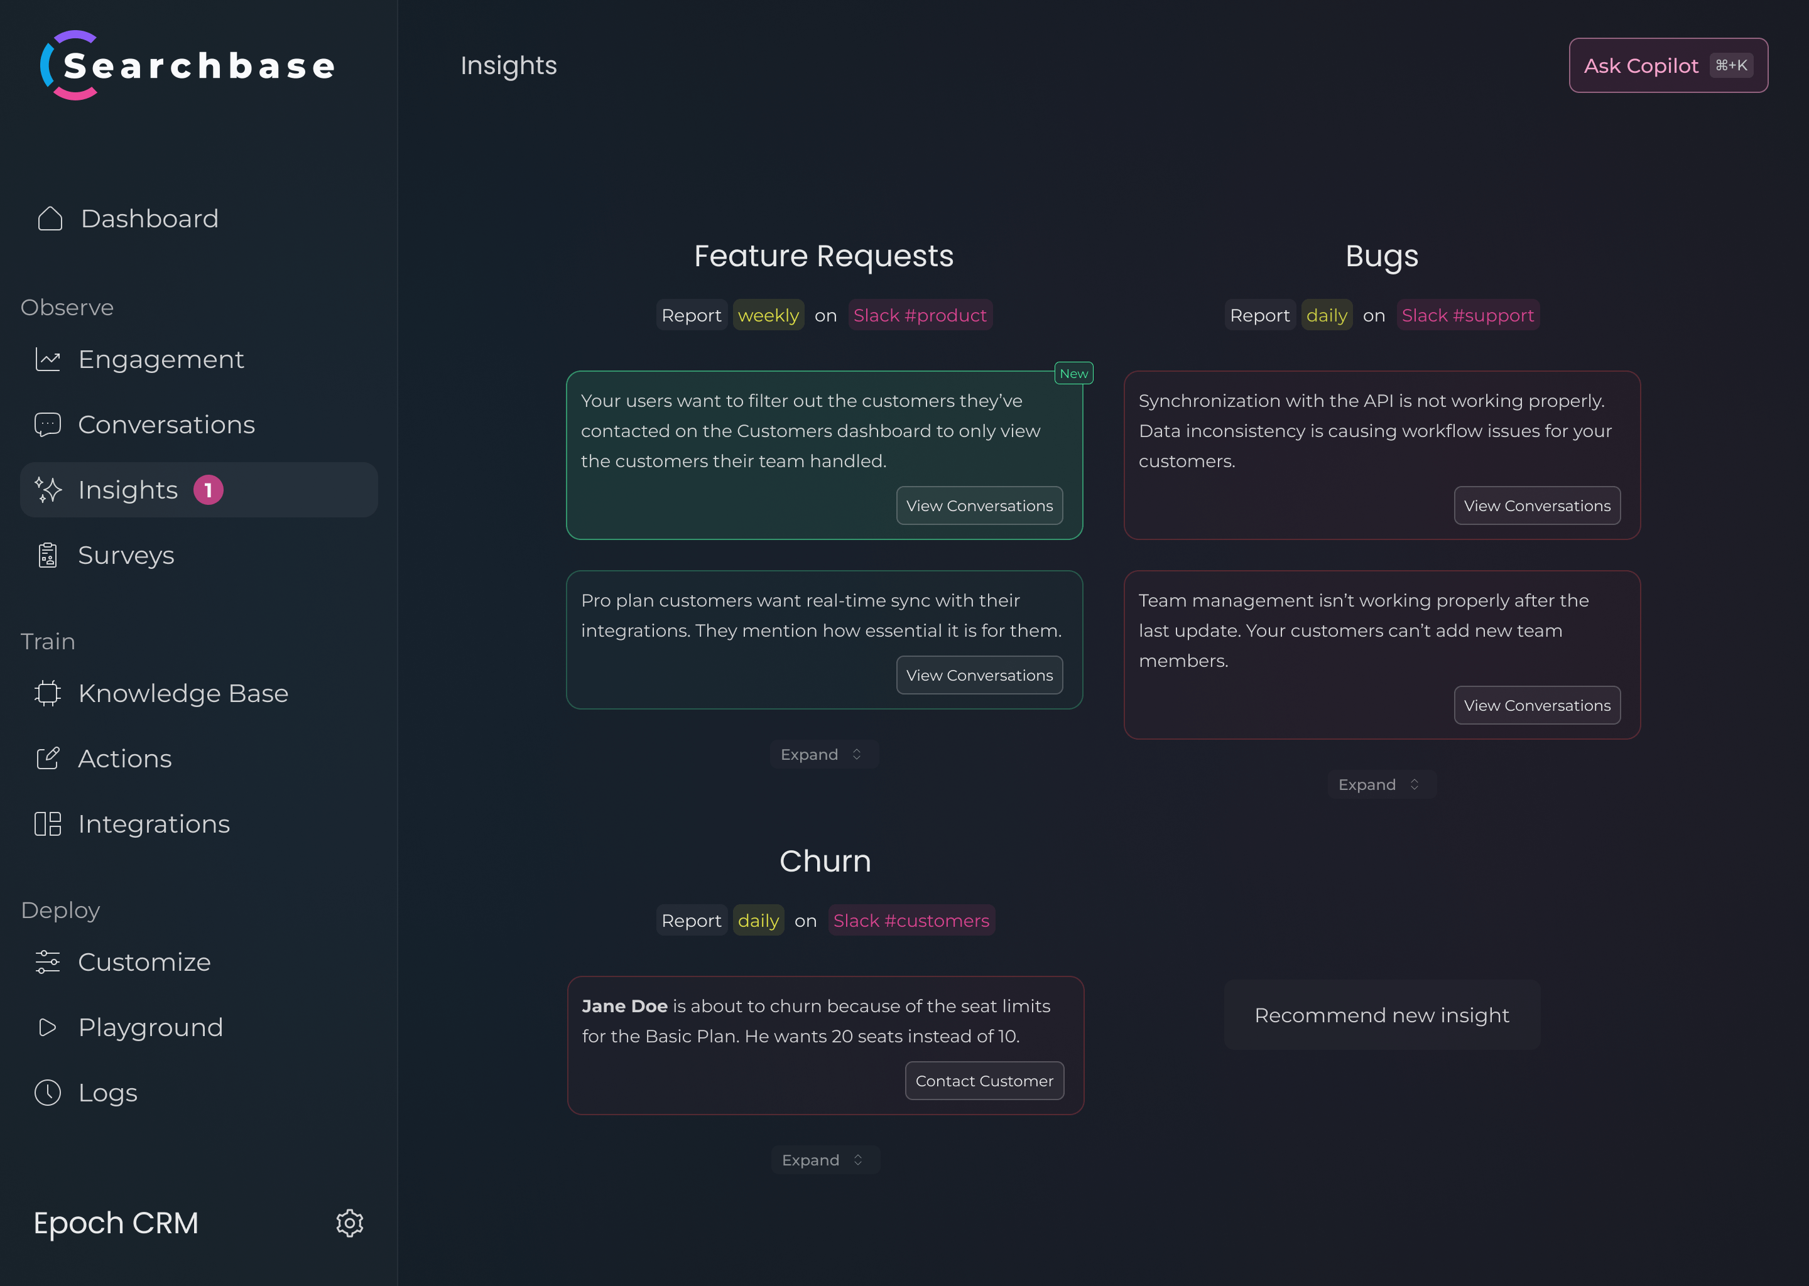Image resolution: width=1809 pixels, height=1286 pixels.
Task: Change the weekly report frequency
Action: click(x=768, y=315)
